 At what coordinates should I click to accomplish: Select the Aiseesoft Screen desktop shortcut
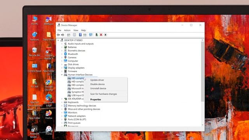pyautogui.click(x=35, y=132)
